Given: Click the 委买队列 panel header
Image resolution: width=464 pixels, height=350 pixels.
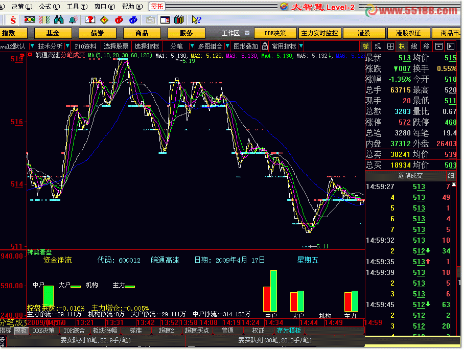Looking at the screenshot, I should [x=275, y=340].
